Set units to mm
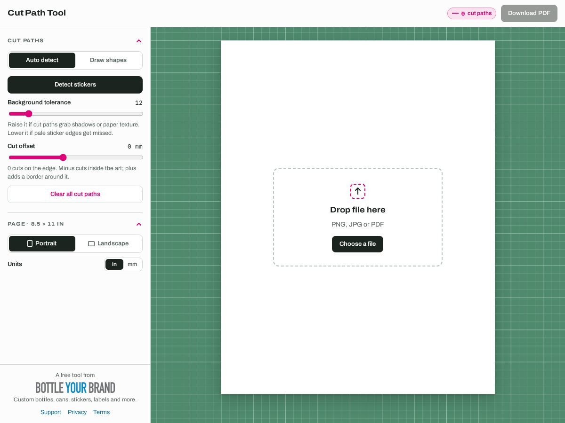The width and height of the screenshot is (565, 423). click(132, 264)
